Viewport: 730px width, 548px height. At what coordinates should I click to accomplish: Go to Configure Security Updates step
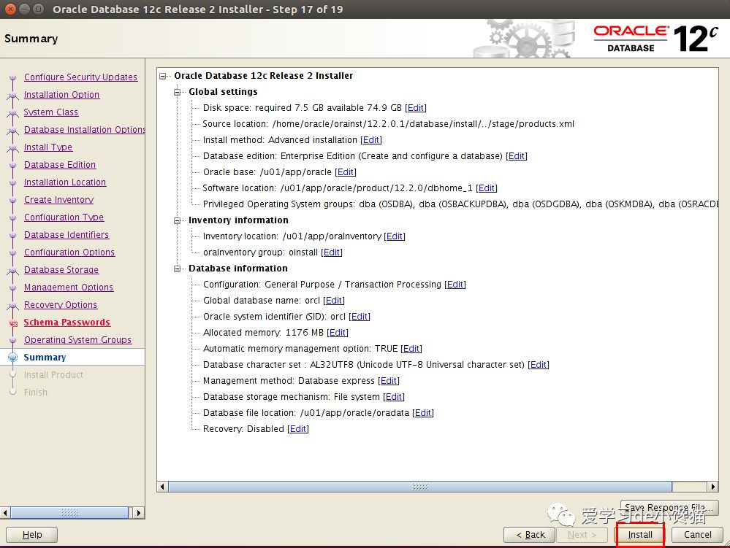click(80, 77)
